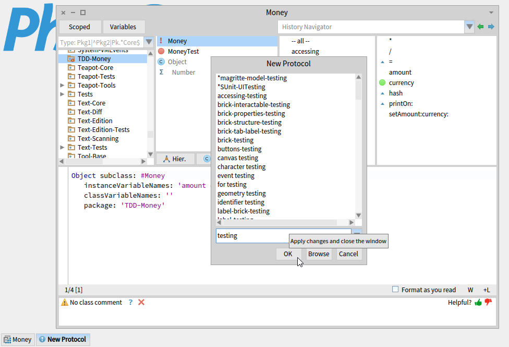The height and width of the screenshot is (347, 509).
Task: Click the override arrow icon beside hash
Action: pyautogui.click(x=382, y=93)
